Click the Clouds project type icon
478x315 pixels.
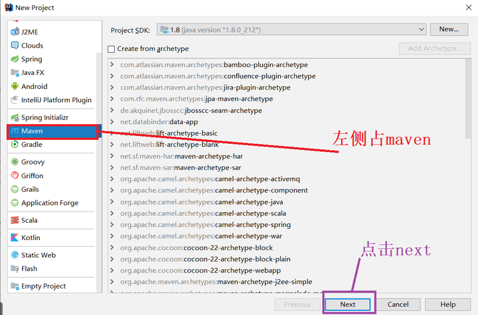(x=15, y=45)
